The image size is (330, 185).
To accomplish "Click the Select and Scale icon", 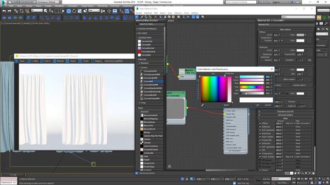I will (79, 11).
